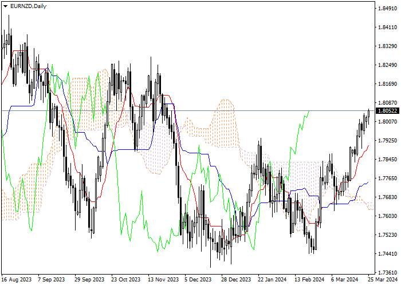
Task: Select the 29 Sep 2023 date label
Action: (x=89, y=279)
